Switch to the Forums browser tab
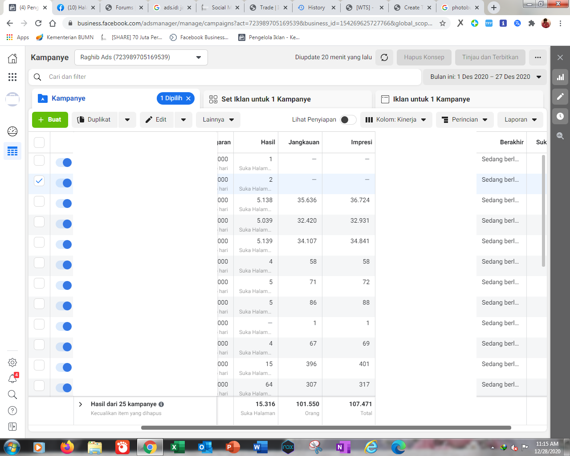The height and width of the screenshot is (456, 570). click(123, 8)
